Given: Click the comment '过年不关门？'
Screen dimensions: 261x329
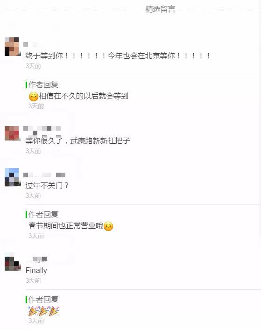Looking at the screenshot, I should point(47,185).
